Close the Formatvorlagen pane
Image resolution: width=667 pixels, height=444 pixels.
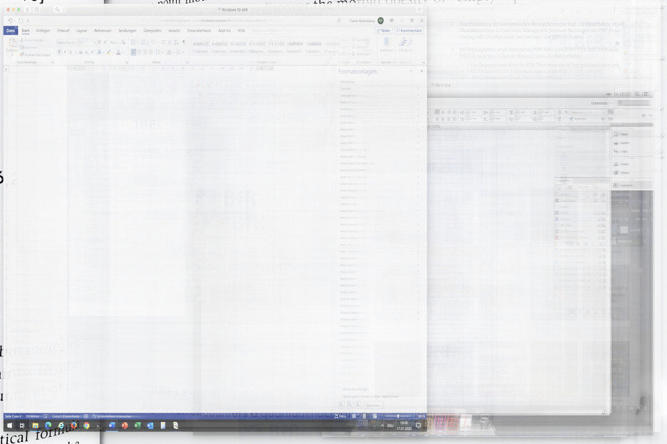[422, 71]
